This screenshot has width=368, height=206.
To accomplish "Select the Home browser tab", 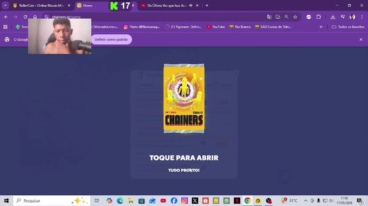I will 88,5.
